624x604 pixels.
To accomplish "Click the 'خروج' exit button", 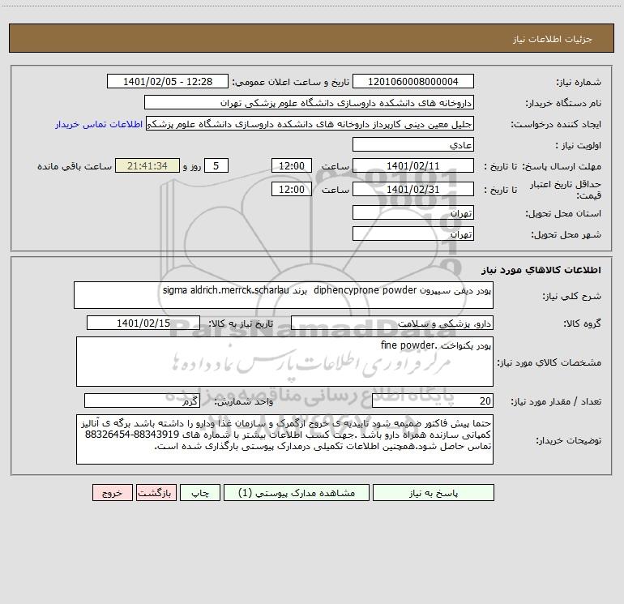I will [x=112, y=492].
